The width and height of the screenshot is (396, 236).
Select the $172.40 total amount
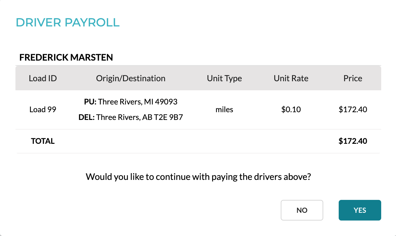[353, 141]
